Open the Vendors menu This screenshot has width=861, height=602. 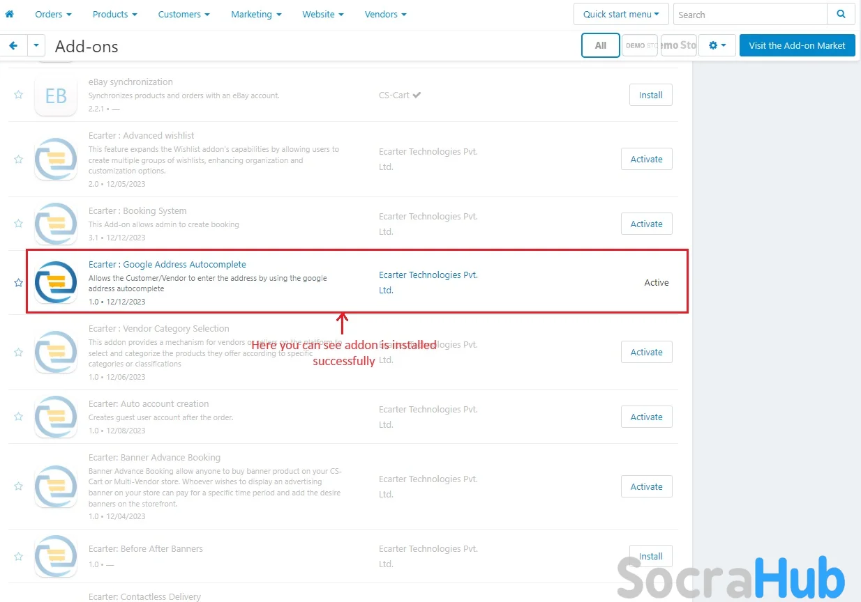[x=386, y=14]
